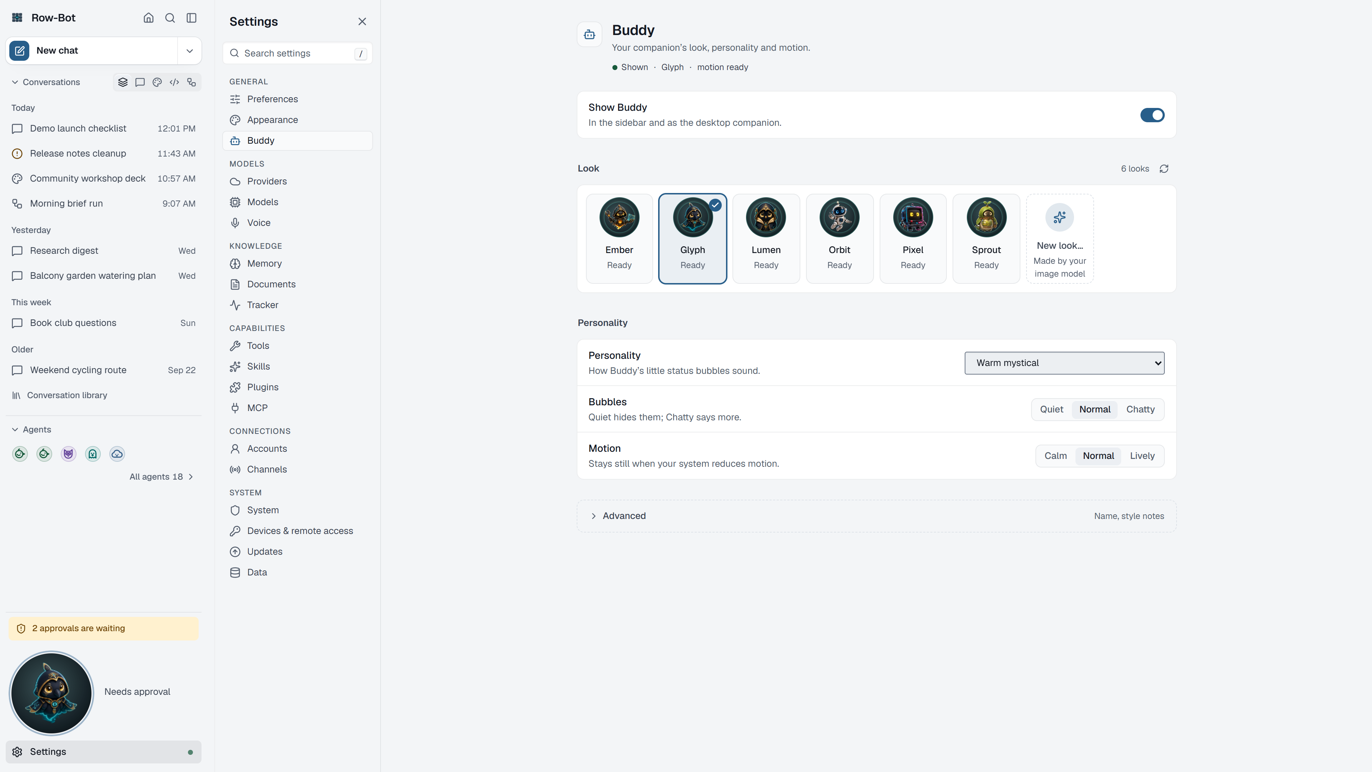Open search with the magnifier icon
The image size is (1372, 772).
pyautogui.click(x=170, y=18)
